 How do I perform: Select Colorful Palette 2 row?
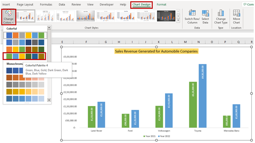(25, 42)
